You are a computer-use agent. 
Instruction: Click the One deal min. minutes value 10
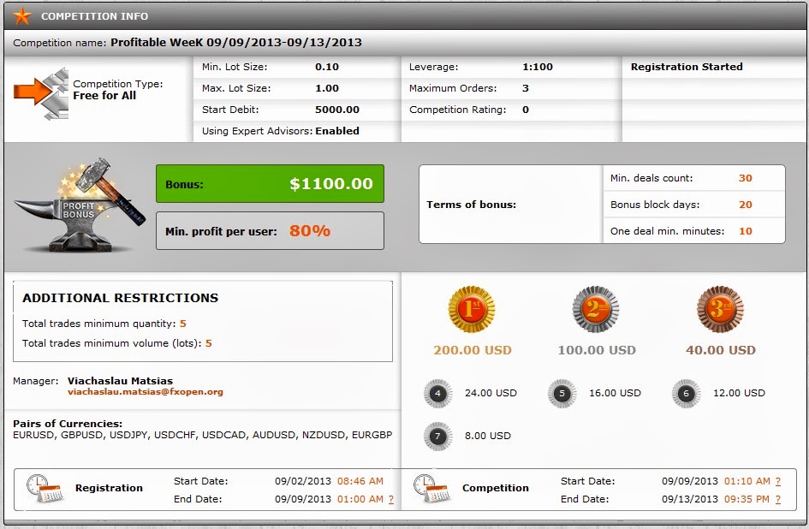pos(746,231)
